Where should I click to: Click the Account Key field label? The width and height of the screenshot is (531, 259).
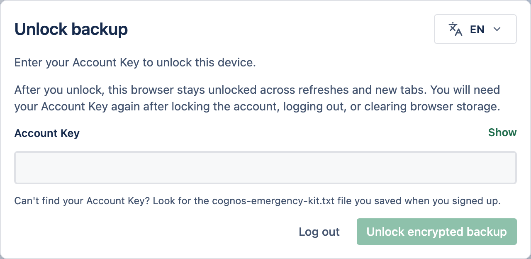pos(47,133)
